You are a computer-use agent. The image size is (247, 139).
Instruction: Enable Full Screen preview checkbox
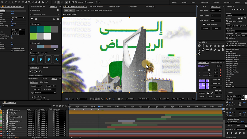click(x=227, y=38)
